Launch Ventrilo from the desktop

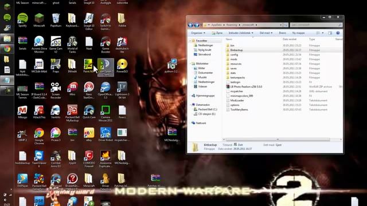click(x=56, y=112)
